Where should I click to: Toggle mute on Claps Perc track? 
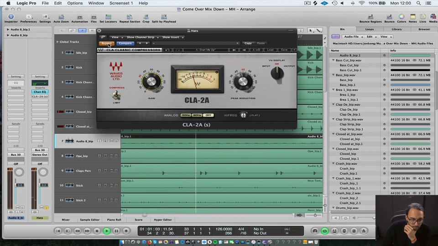click(111, 170)
